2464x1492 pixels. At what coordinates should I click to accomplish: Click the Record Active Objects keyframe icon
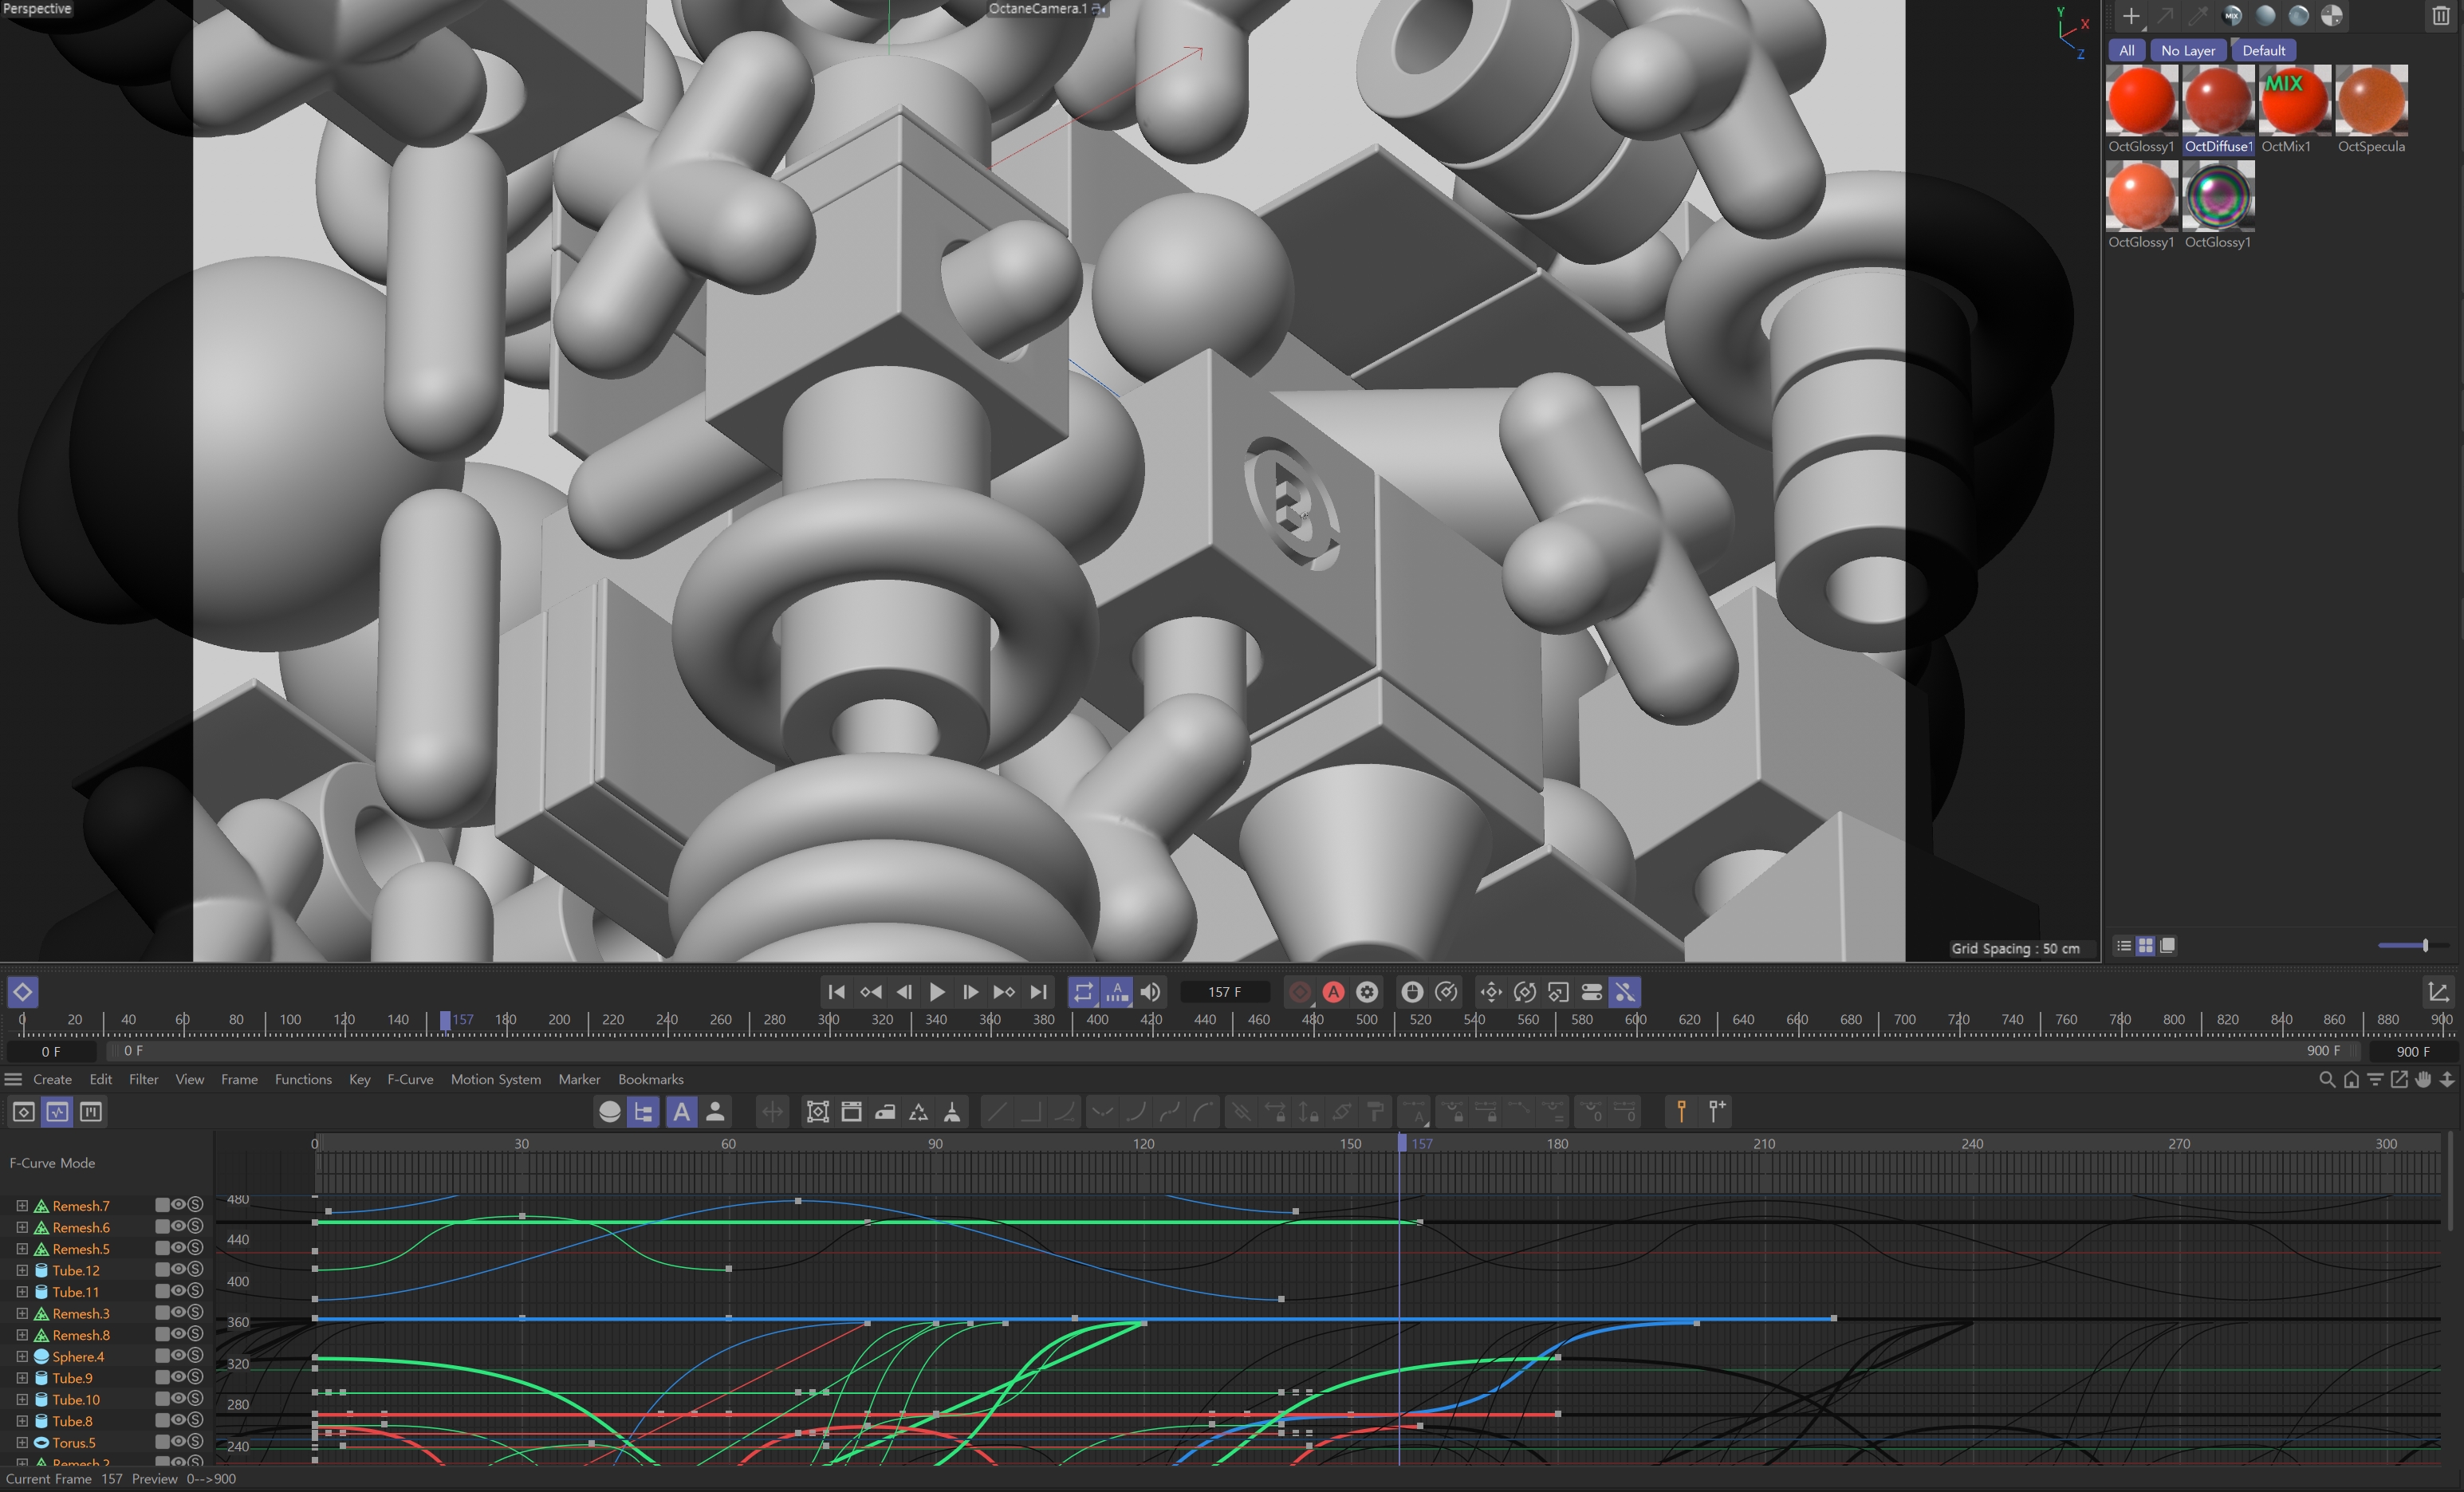[1299, 992]
